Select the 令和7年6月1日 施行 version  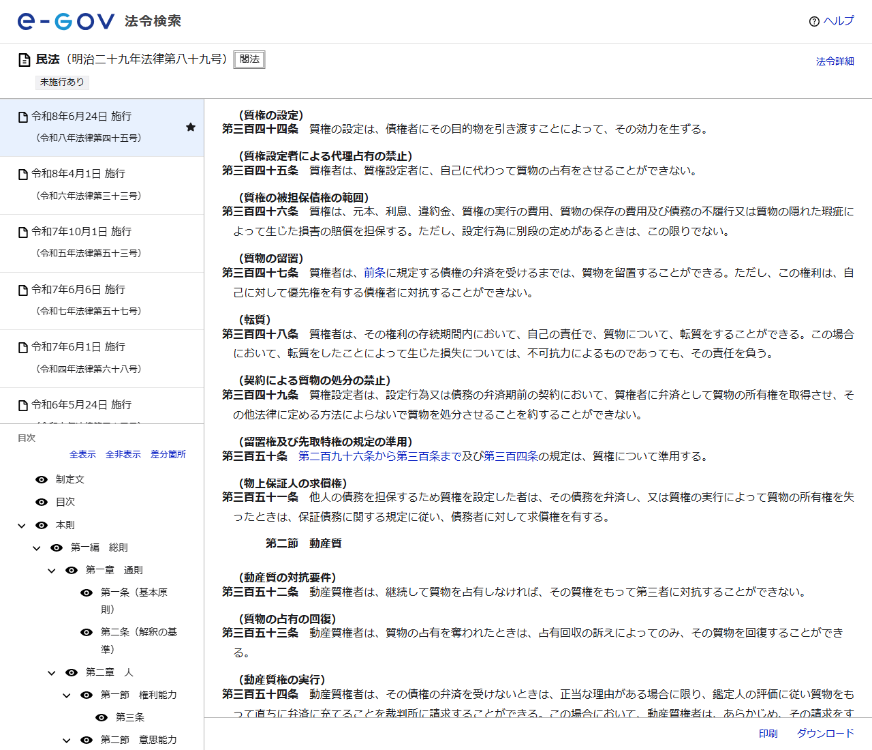[x=102, y=359]
